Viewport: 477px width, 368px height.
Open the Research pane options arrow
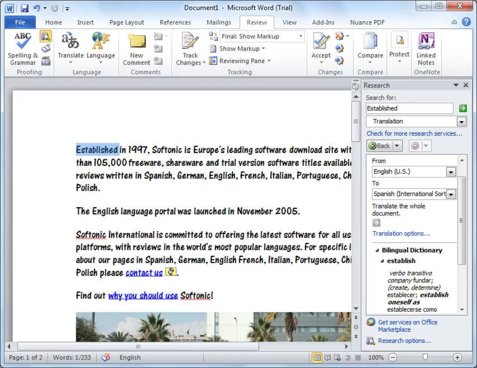tap(455, 85)
